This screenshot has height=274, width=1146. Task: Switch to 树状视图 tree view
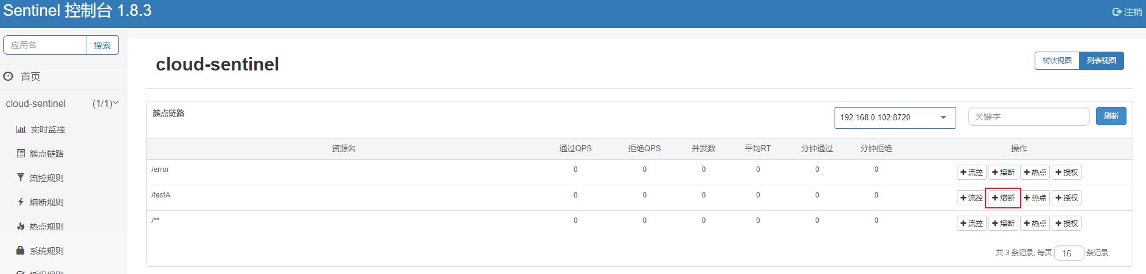coord(1057,61)
